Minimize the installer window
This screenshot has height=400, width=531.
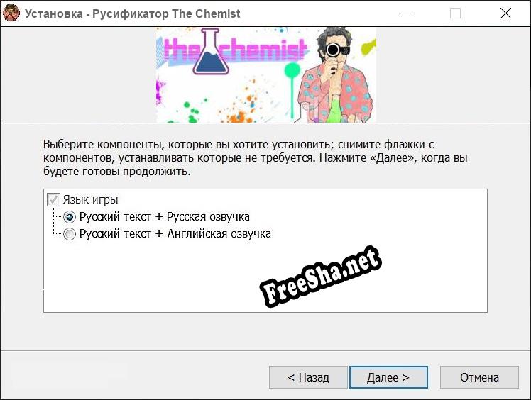[405, 13]
